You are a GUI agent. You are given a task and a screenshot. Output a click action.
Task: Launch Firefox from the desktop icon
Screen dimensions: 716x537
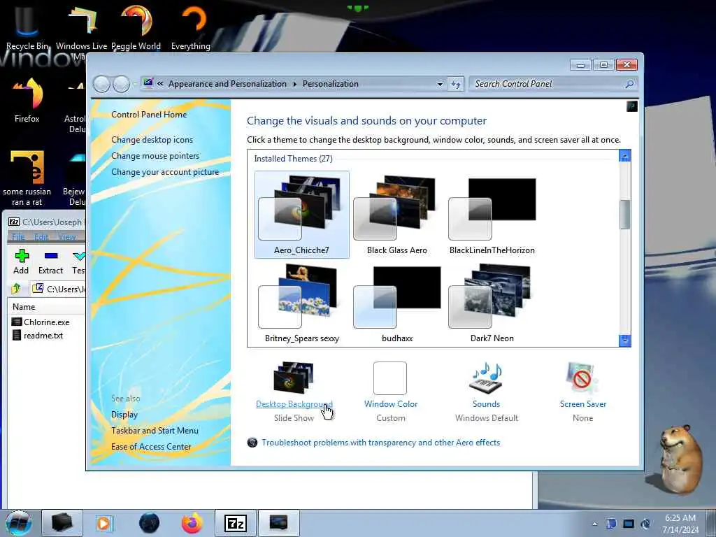coord(27,99)
